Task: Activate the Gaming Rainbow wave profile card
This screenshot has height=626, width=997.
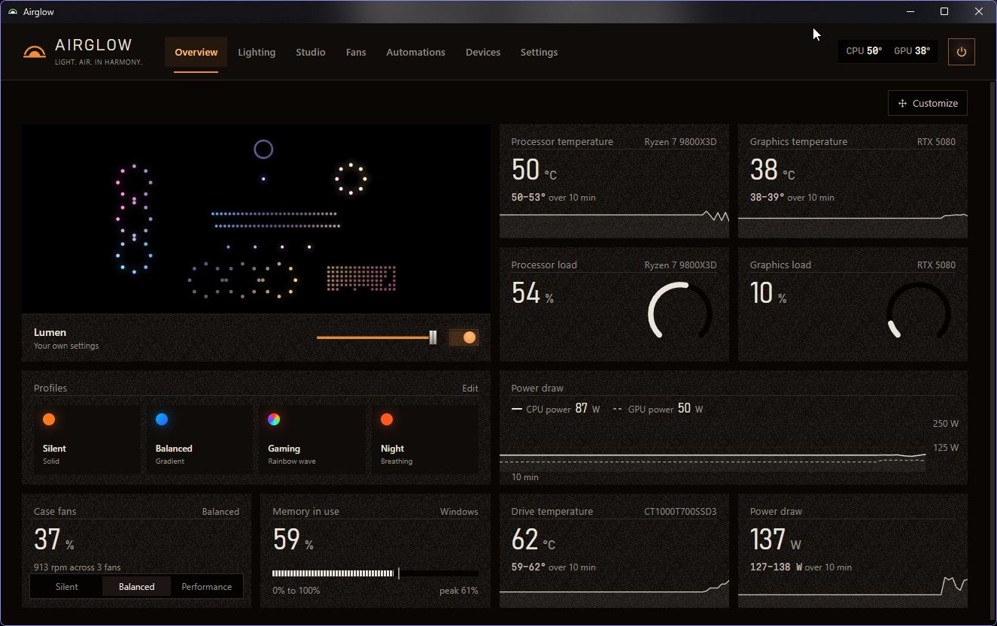Action: [312, 440]
